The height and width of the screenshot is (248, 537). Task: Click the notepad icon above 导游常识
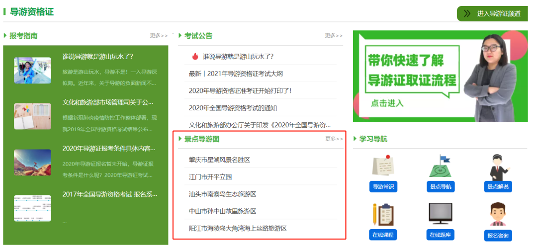(382, 166)
